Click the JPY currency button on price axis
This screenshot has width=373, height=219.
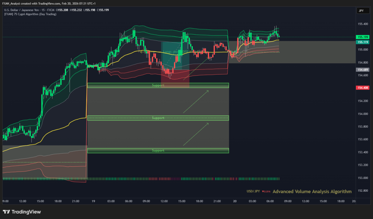tap(362, 11)
